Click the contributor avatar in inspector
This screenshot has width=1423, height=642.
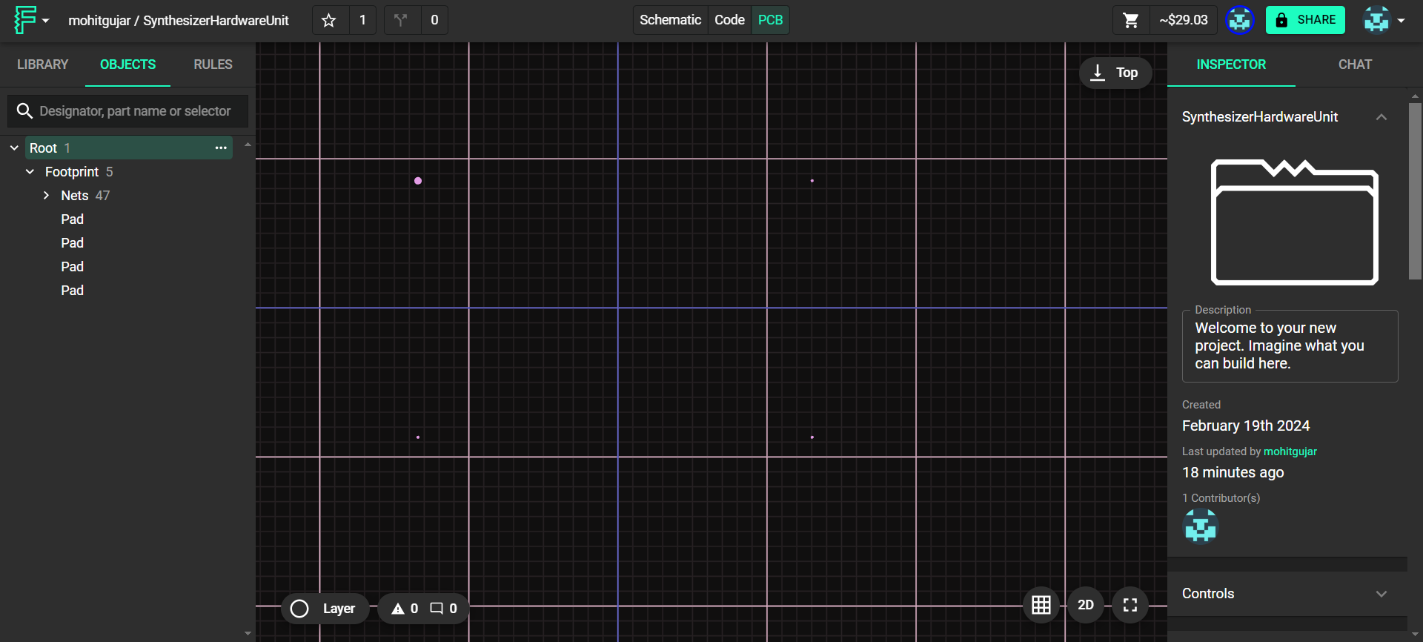1201,526
